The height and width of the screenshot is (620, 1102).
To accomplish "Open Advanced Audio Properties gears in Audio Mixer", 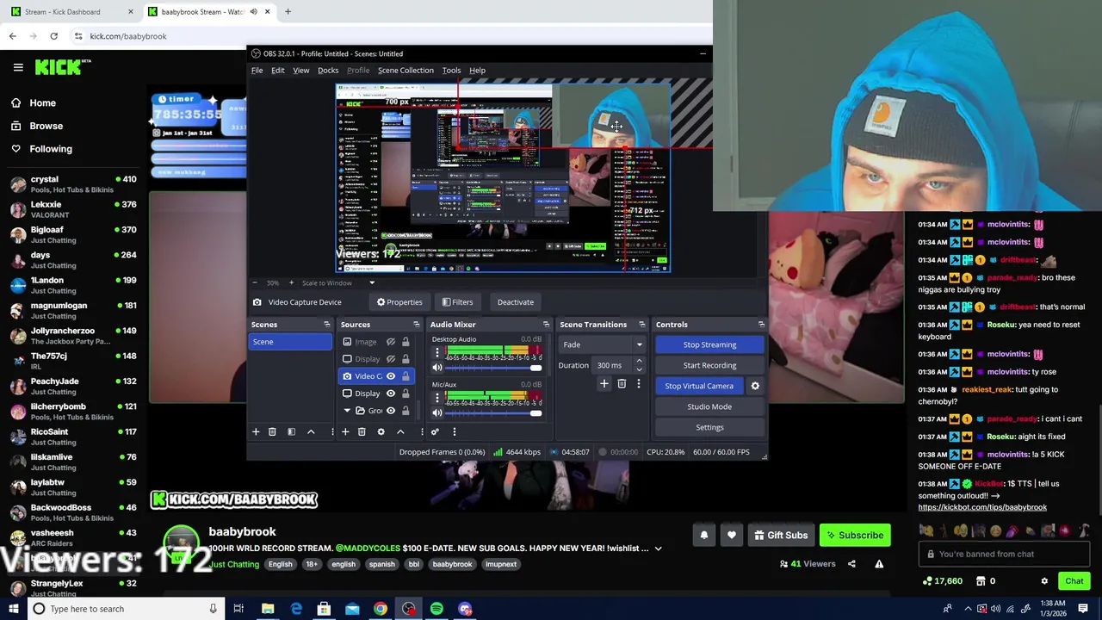I will point(435,431).
